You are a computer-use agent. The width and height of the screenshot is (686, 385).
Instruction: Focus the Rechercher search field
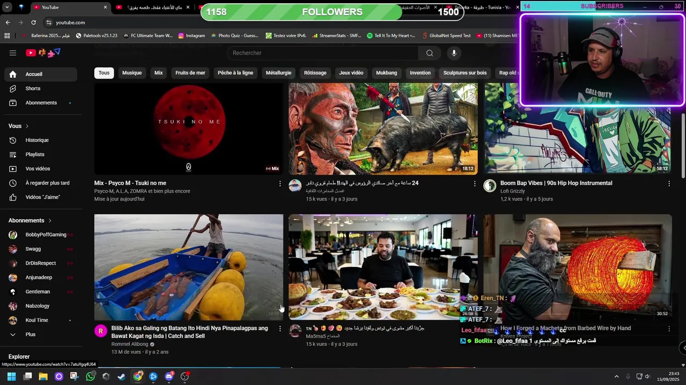point(323,53)
